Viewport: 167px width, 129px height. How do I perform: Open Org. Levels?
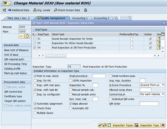42,10
